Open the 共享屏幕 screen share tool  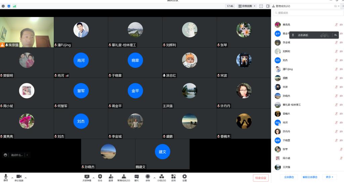click(87, 177)
